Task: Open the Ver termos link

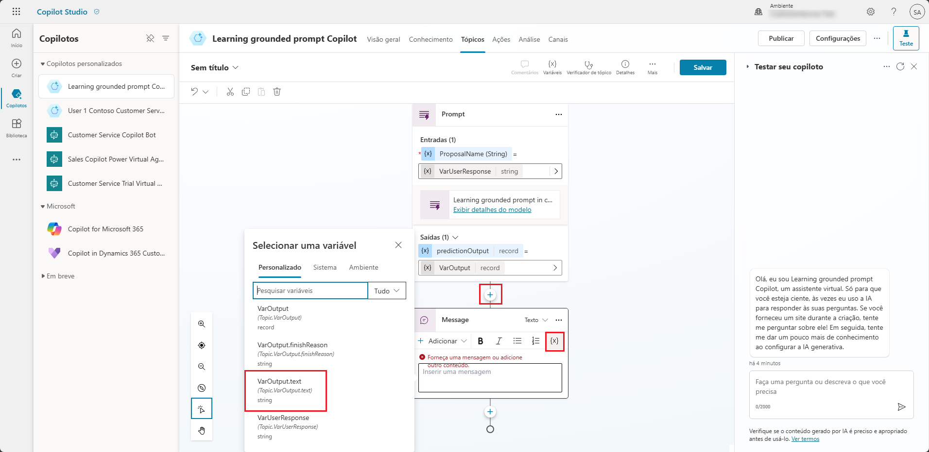Action: click(805, 439)
